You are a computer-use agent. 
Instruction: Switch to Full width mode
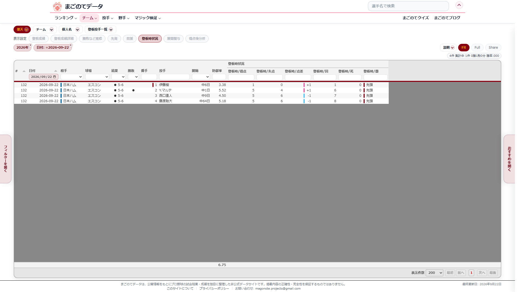pos(477,48)
